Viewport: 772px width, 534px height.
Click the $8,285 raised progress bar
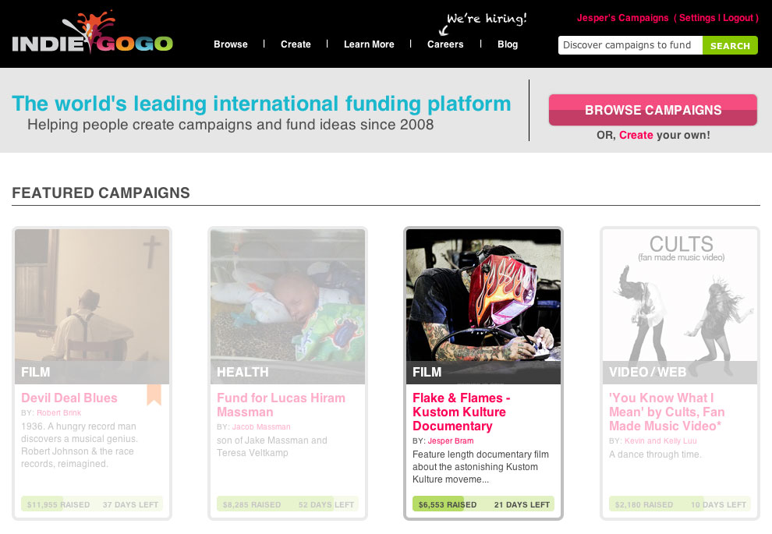288,504
